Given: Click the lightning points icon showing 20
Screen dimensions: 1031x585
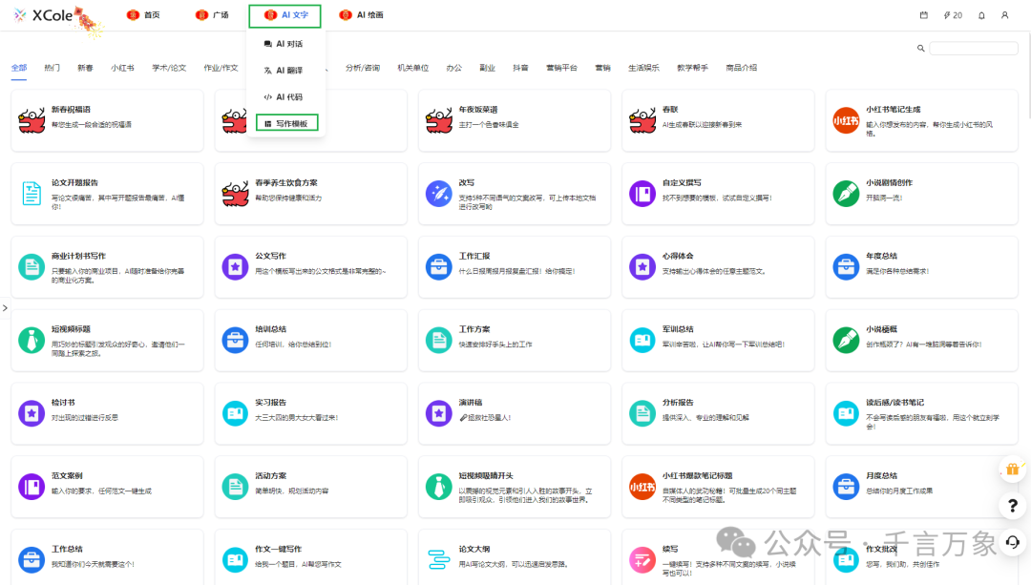Looking at the screenshot, I should (x=952, y=15).
